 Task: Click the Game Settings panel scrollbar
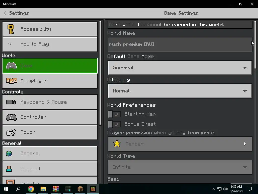coord(255,45)
